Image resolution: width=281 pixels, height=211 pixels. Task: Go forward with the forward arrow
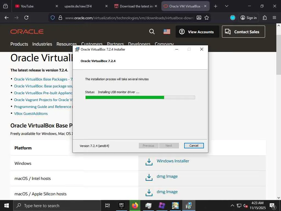(x=16, y=18)
